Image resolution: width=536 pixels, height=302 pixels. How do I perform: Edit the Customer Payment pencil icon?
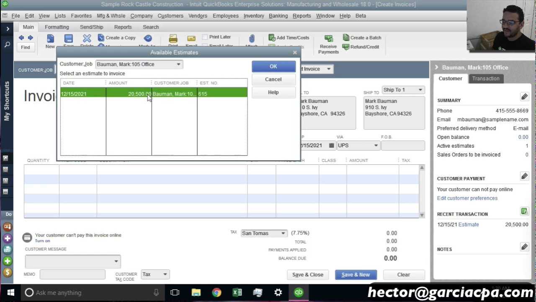click(x=524, y=176)
